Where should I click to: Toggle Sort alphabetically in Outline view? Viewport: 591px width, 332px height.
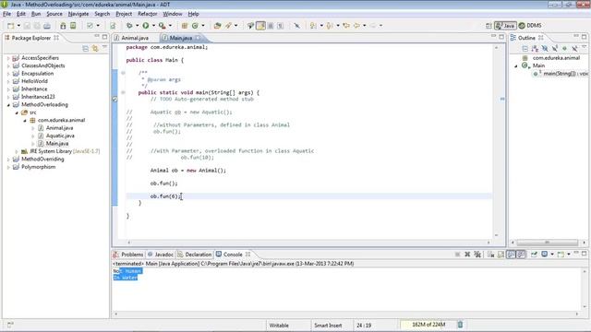(x=535, y=49)
